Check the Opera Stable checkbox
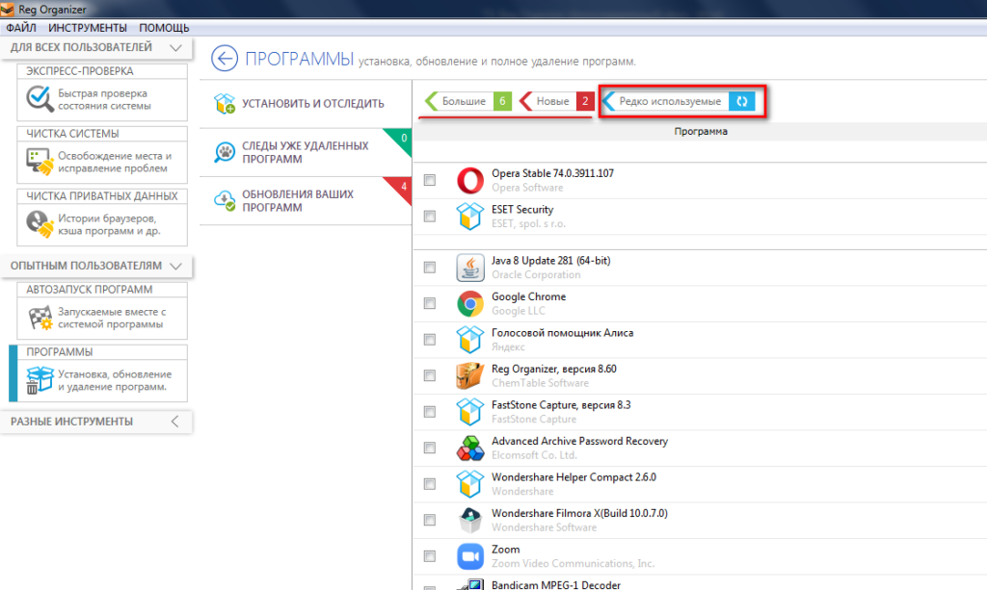 (430, 180)
